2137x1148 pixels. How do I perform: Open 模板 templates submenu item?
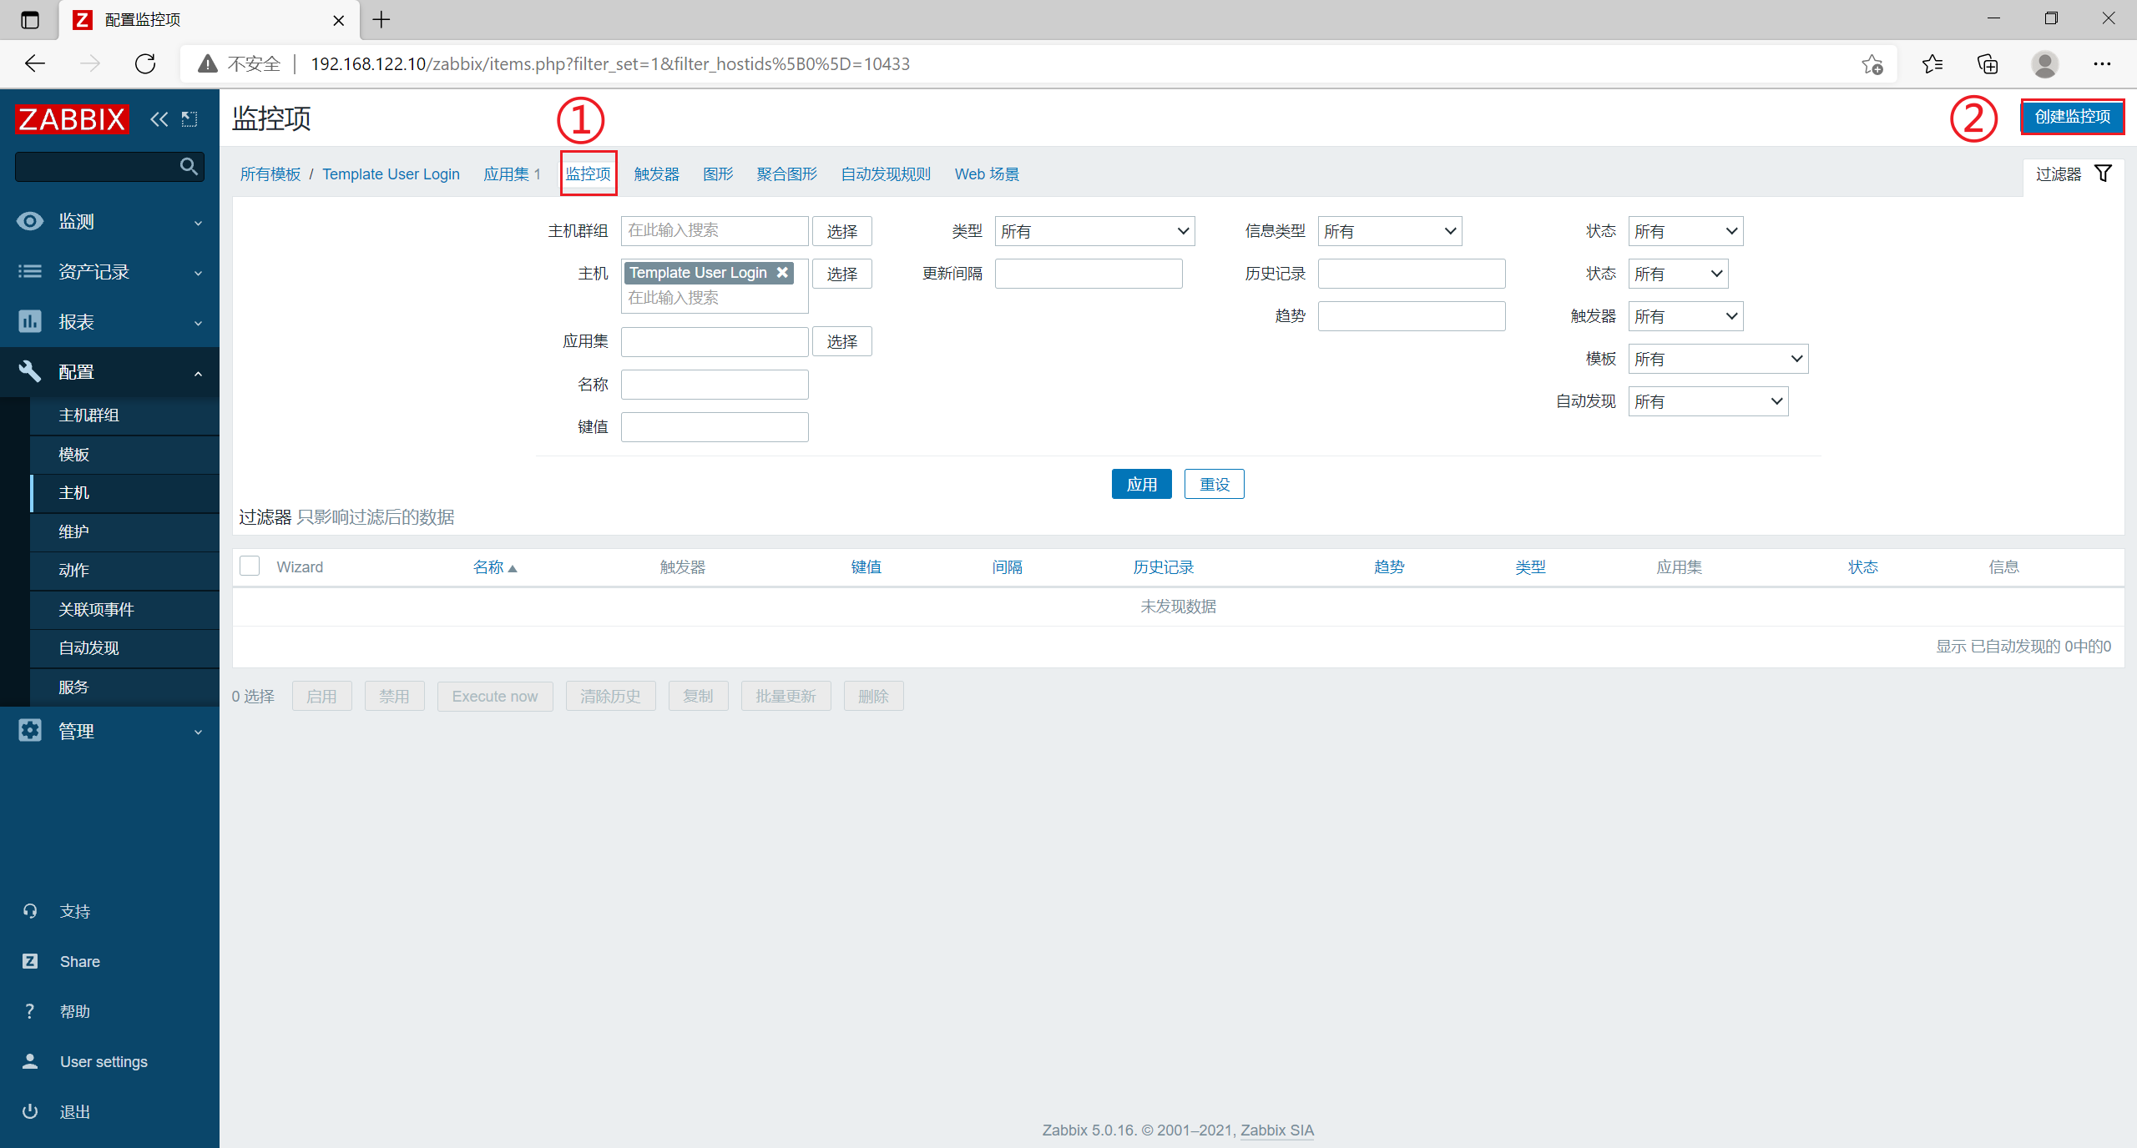[x=124, y=454]
